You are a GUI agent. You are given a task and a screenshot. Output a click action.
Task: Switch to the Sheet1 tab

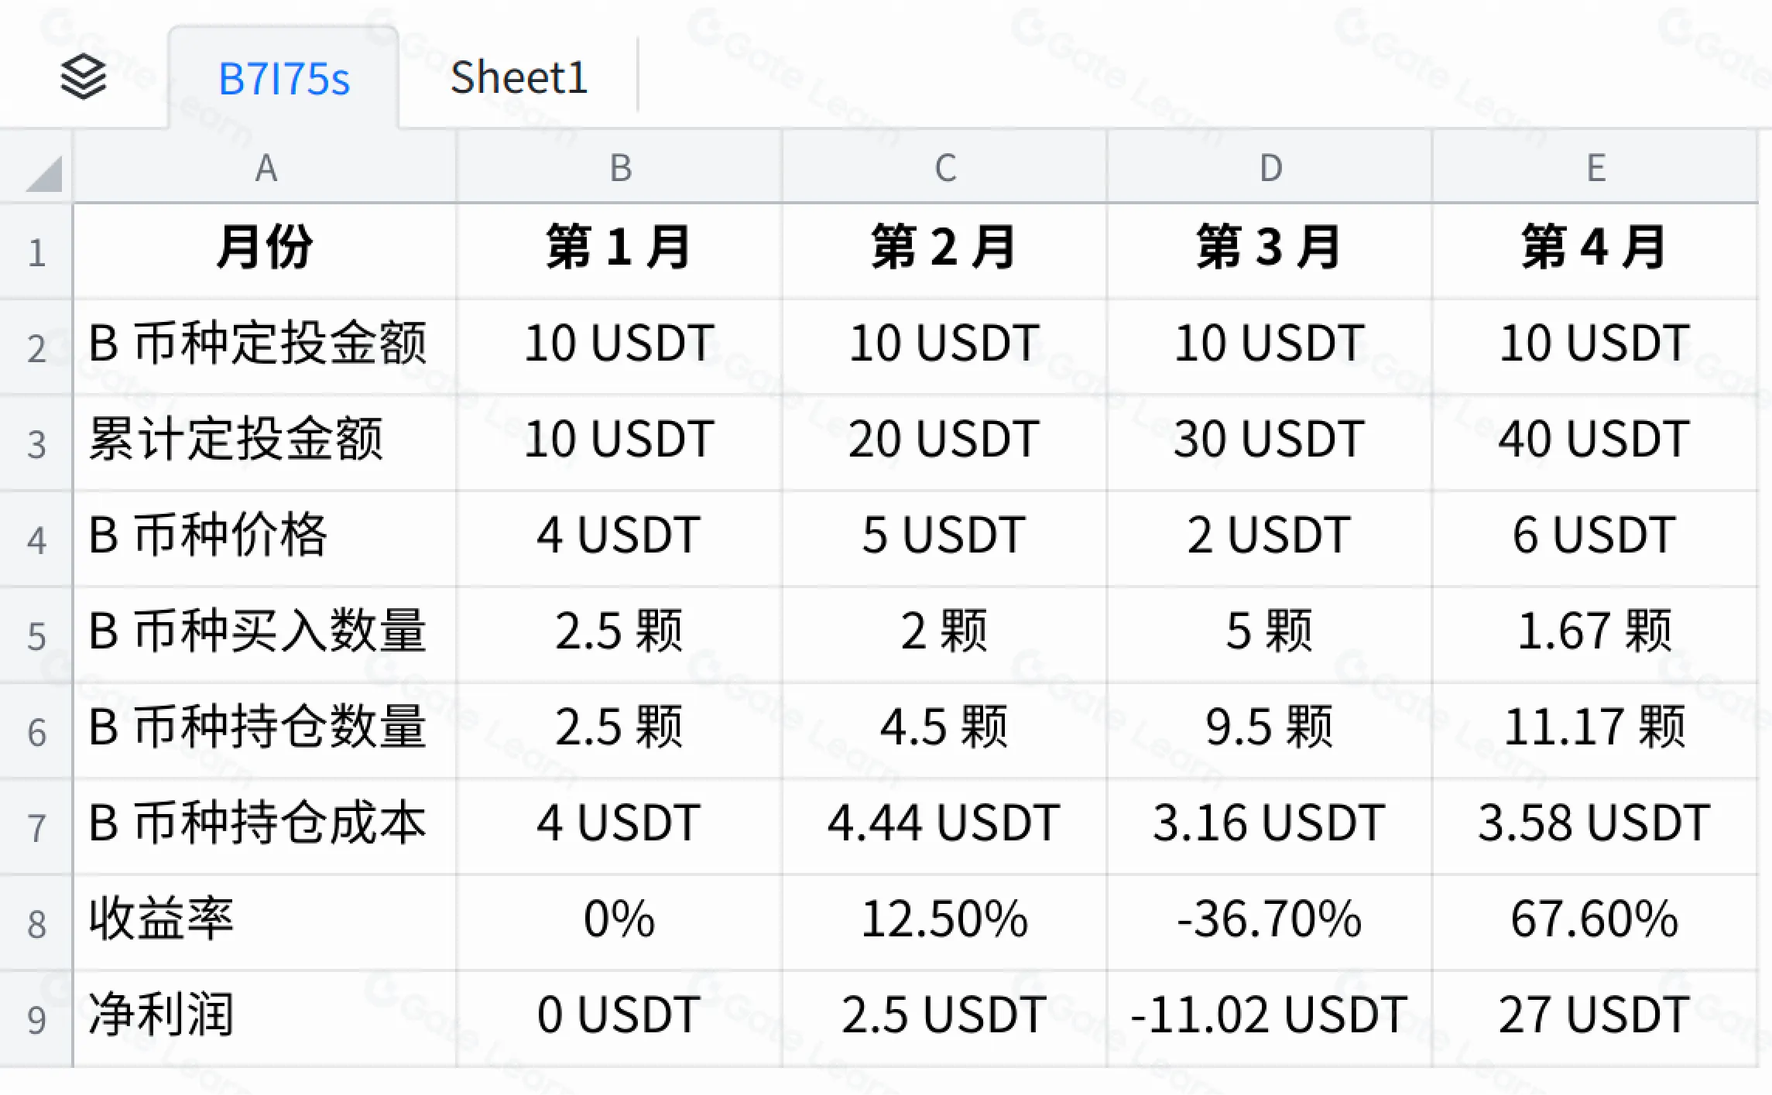[x=519, y=78]
